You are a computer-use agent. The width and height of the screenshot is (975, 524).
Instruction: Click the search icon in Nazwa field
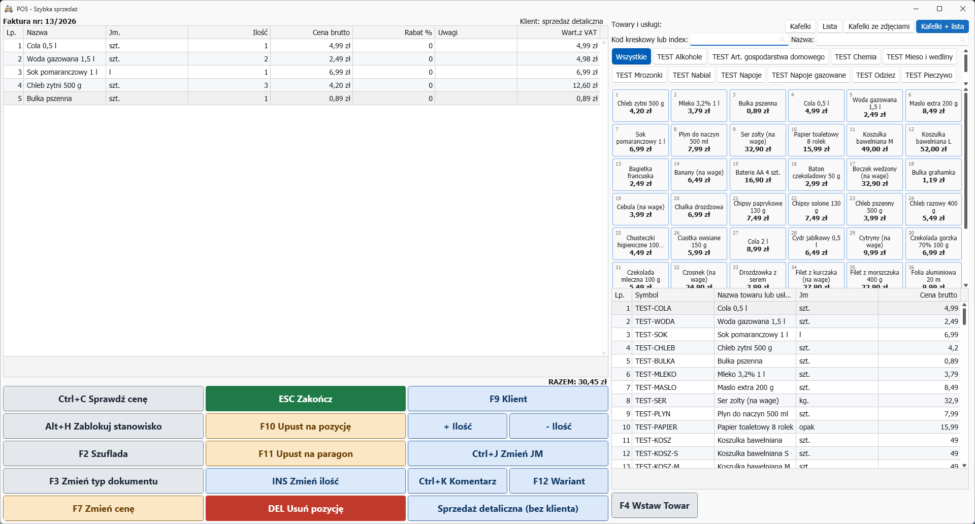click(962, 40)
